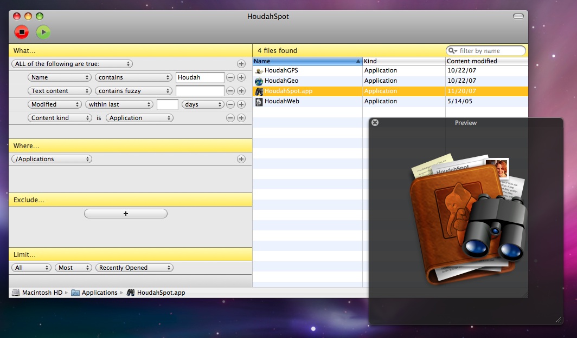Open the Text content attribute dropdown

pyautogui.click(x=59, y=91)
